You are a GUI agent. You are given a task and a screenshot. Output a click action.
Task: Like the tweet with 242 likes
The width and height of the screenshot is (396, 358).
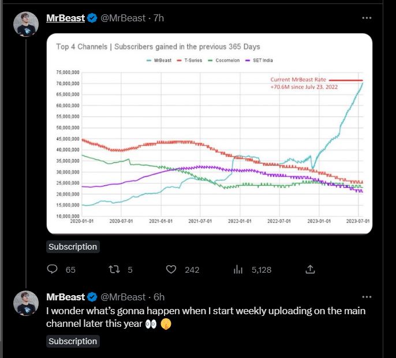[x=171, y=269]
